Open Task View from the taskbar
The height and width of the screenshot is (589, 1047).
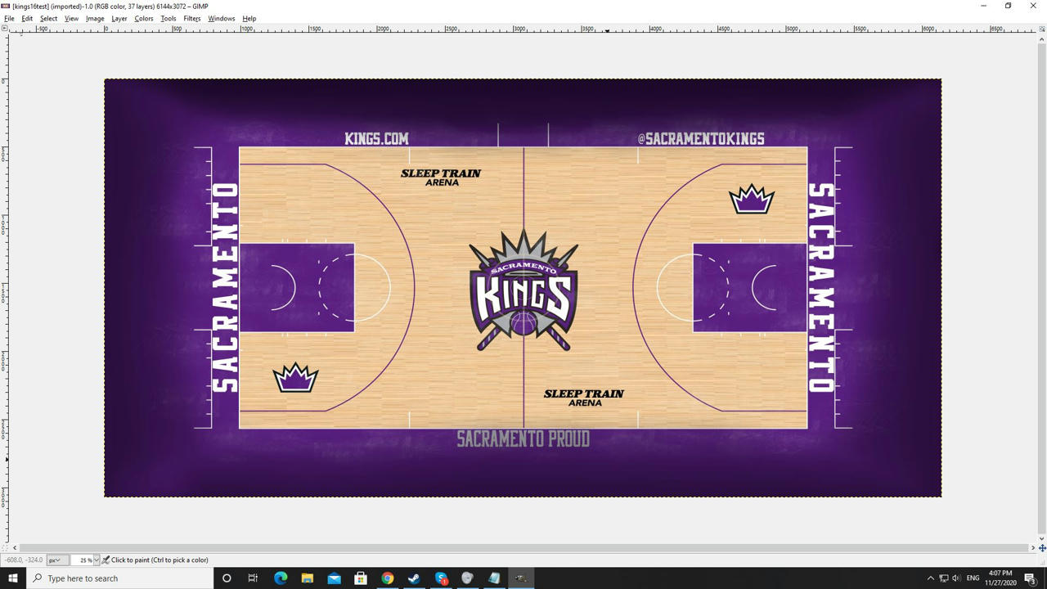(253, 578)
